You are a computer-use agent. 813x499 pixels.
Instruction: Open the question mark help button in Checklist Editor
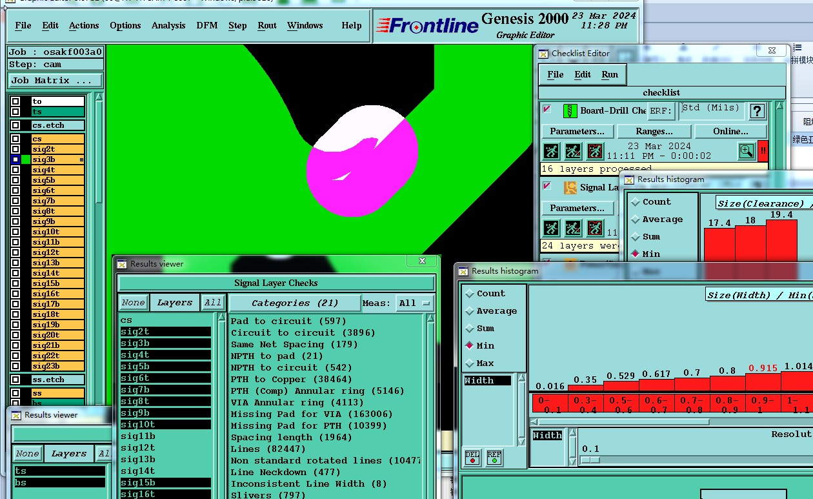coord(757,110)
